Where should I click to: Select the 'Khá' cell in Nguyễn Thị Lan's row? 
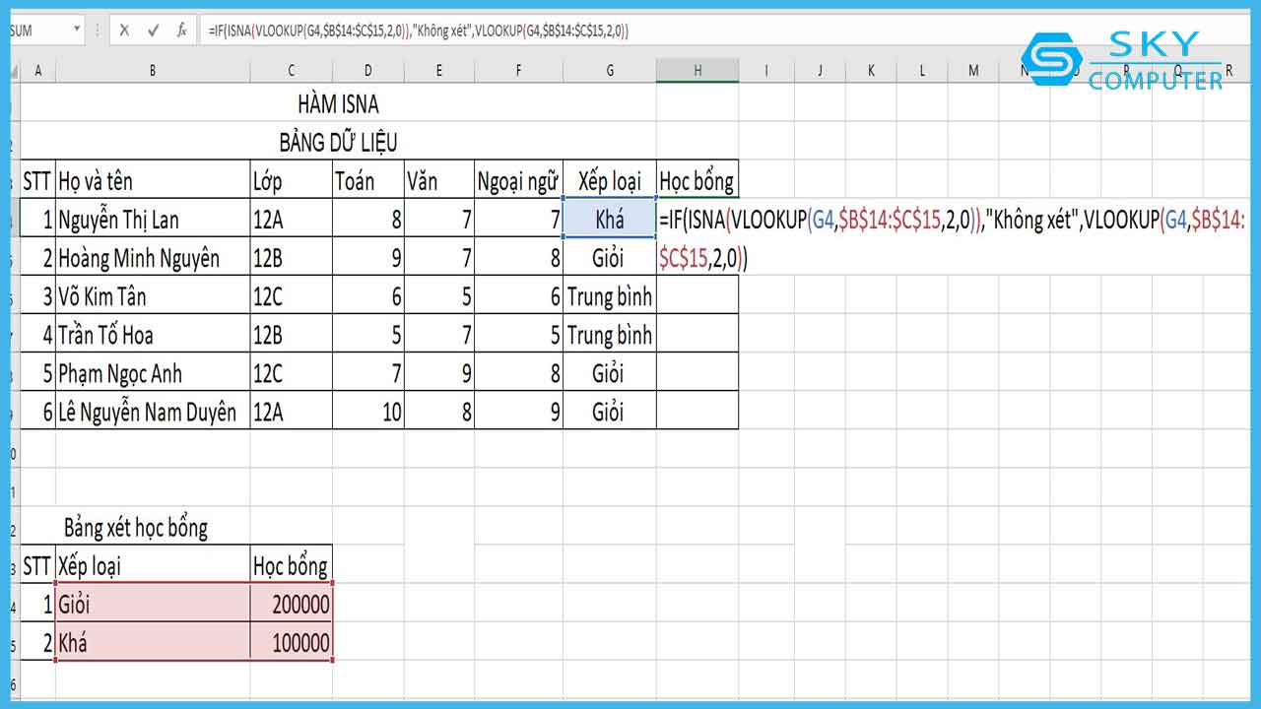coord(610,219)
